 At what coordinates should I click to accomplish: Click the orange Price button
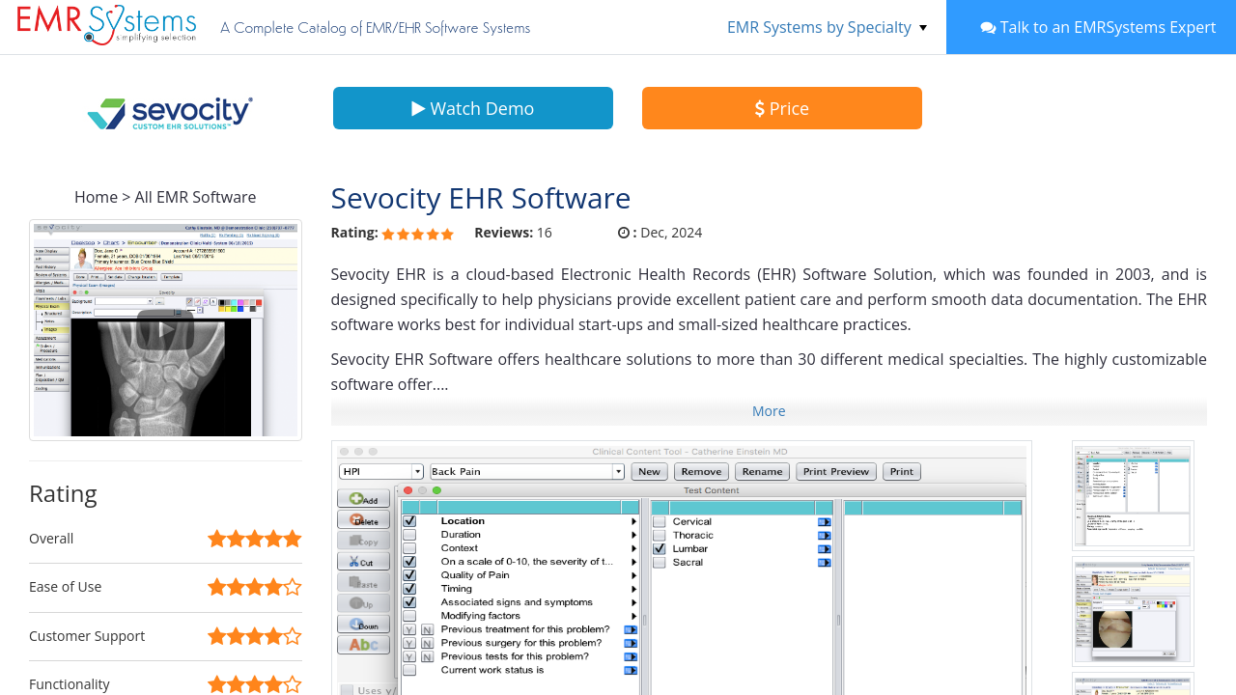(782, 108)
